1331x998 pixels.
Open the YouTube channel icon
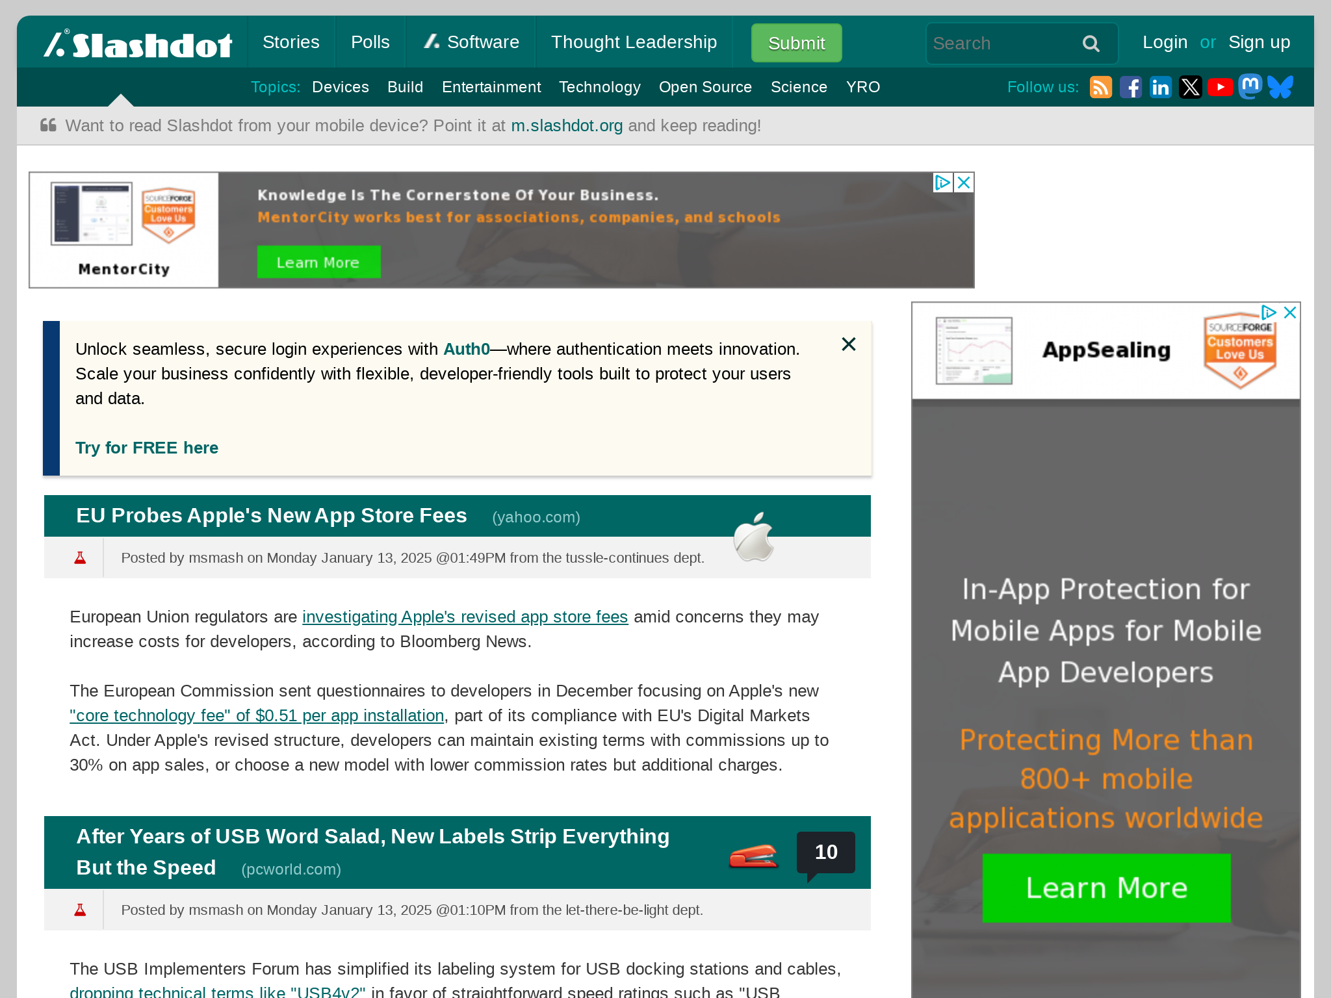point(1220,87)
